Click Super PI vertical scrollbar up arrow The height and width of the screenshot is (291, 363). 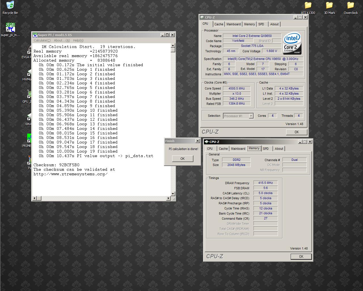(x=173, y=45)
